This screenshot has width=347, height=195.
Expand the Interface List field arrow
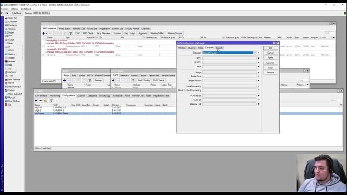[259, 104]
